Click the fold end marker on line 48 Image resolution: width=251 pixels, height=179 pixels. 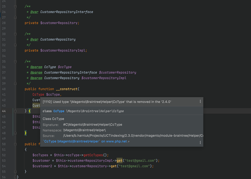[x=15, y=133]
